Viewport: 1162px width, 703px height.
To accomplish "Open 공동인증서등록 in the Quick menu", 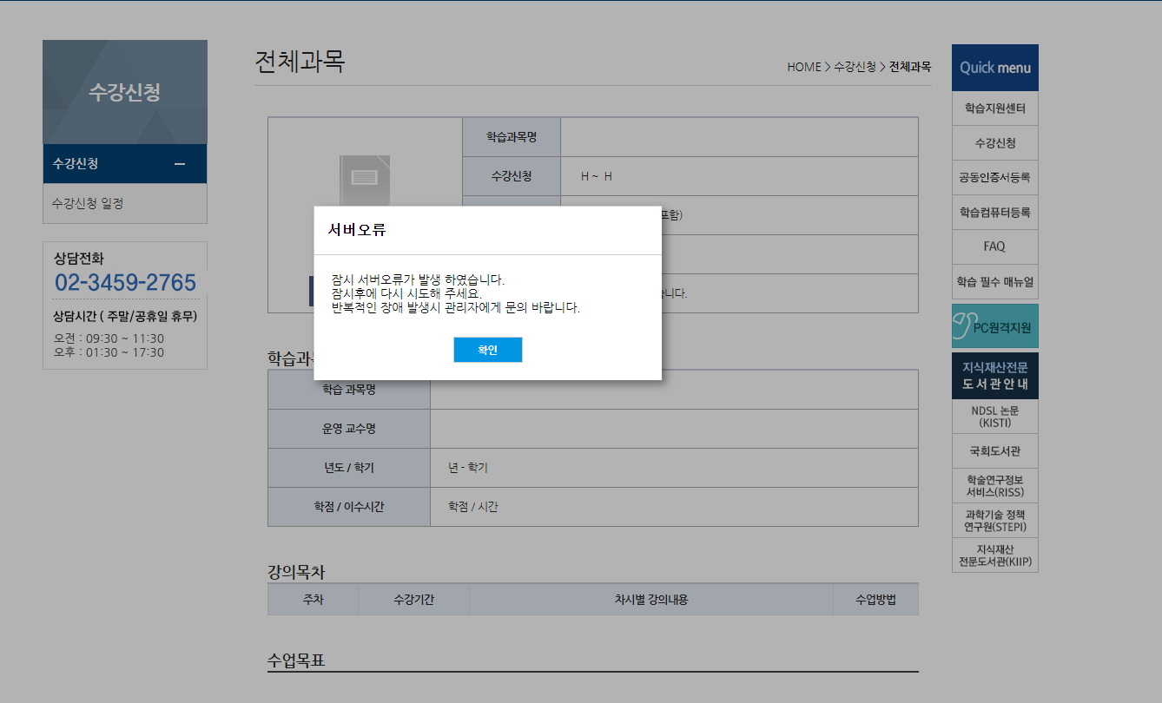I will [994, 177].
